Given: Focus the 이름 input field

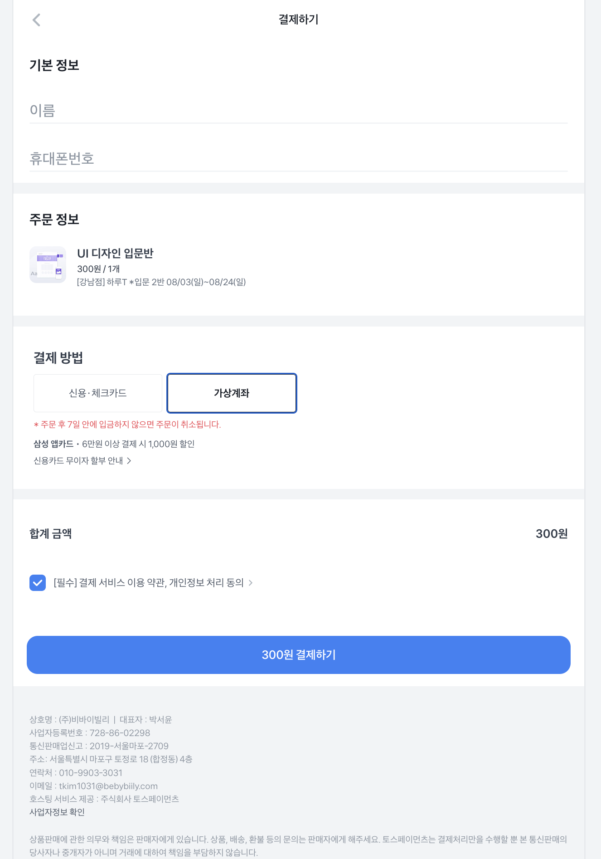Looking at the screenshot, I should pos(299,111).
